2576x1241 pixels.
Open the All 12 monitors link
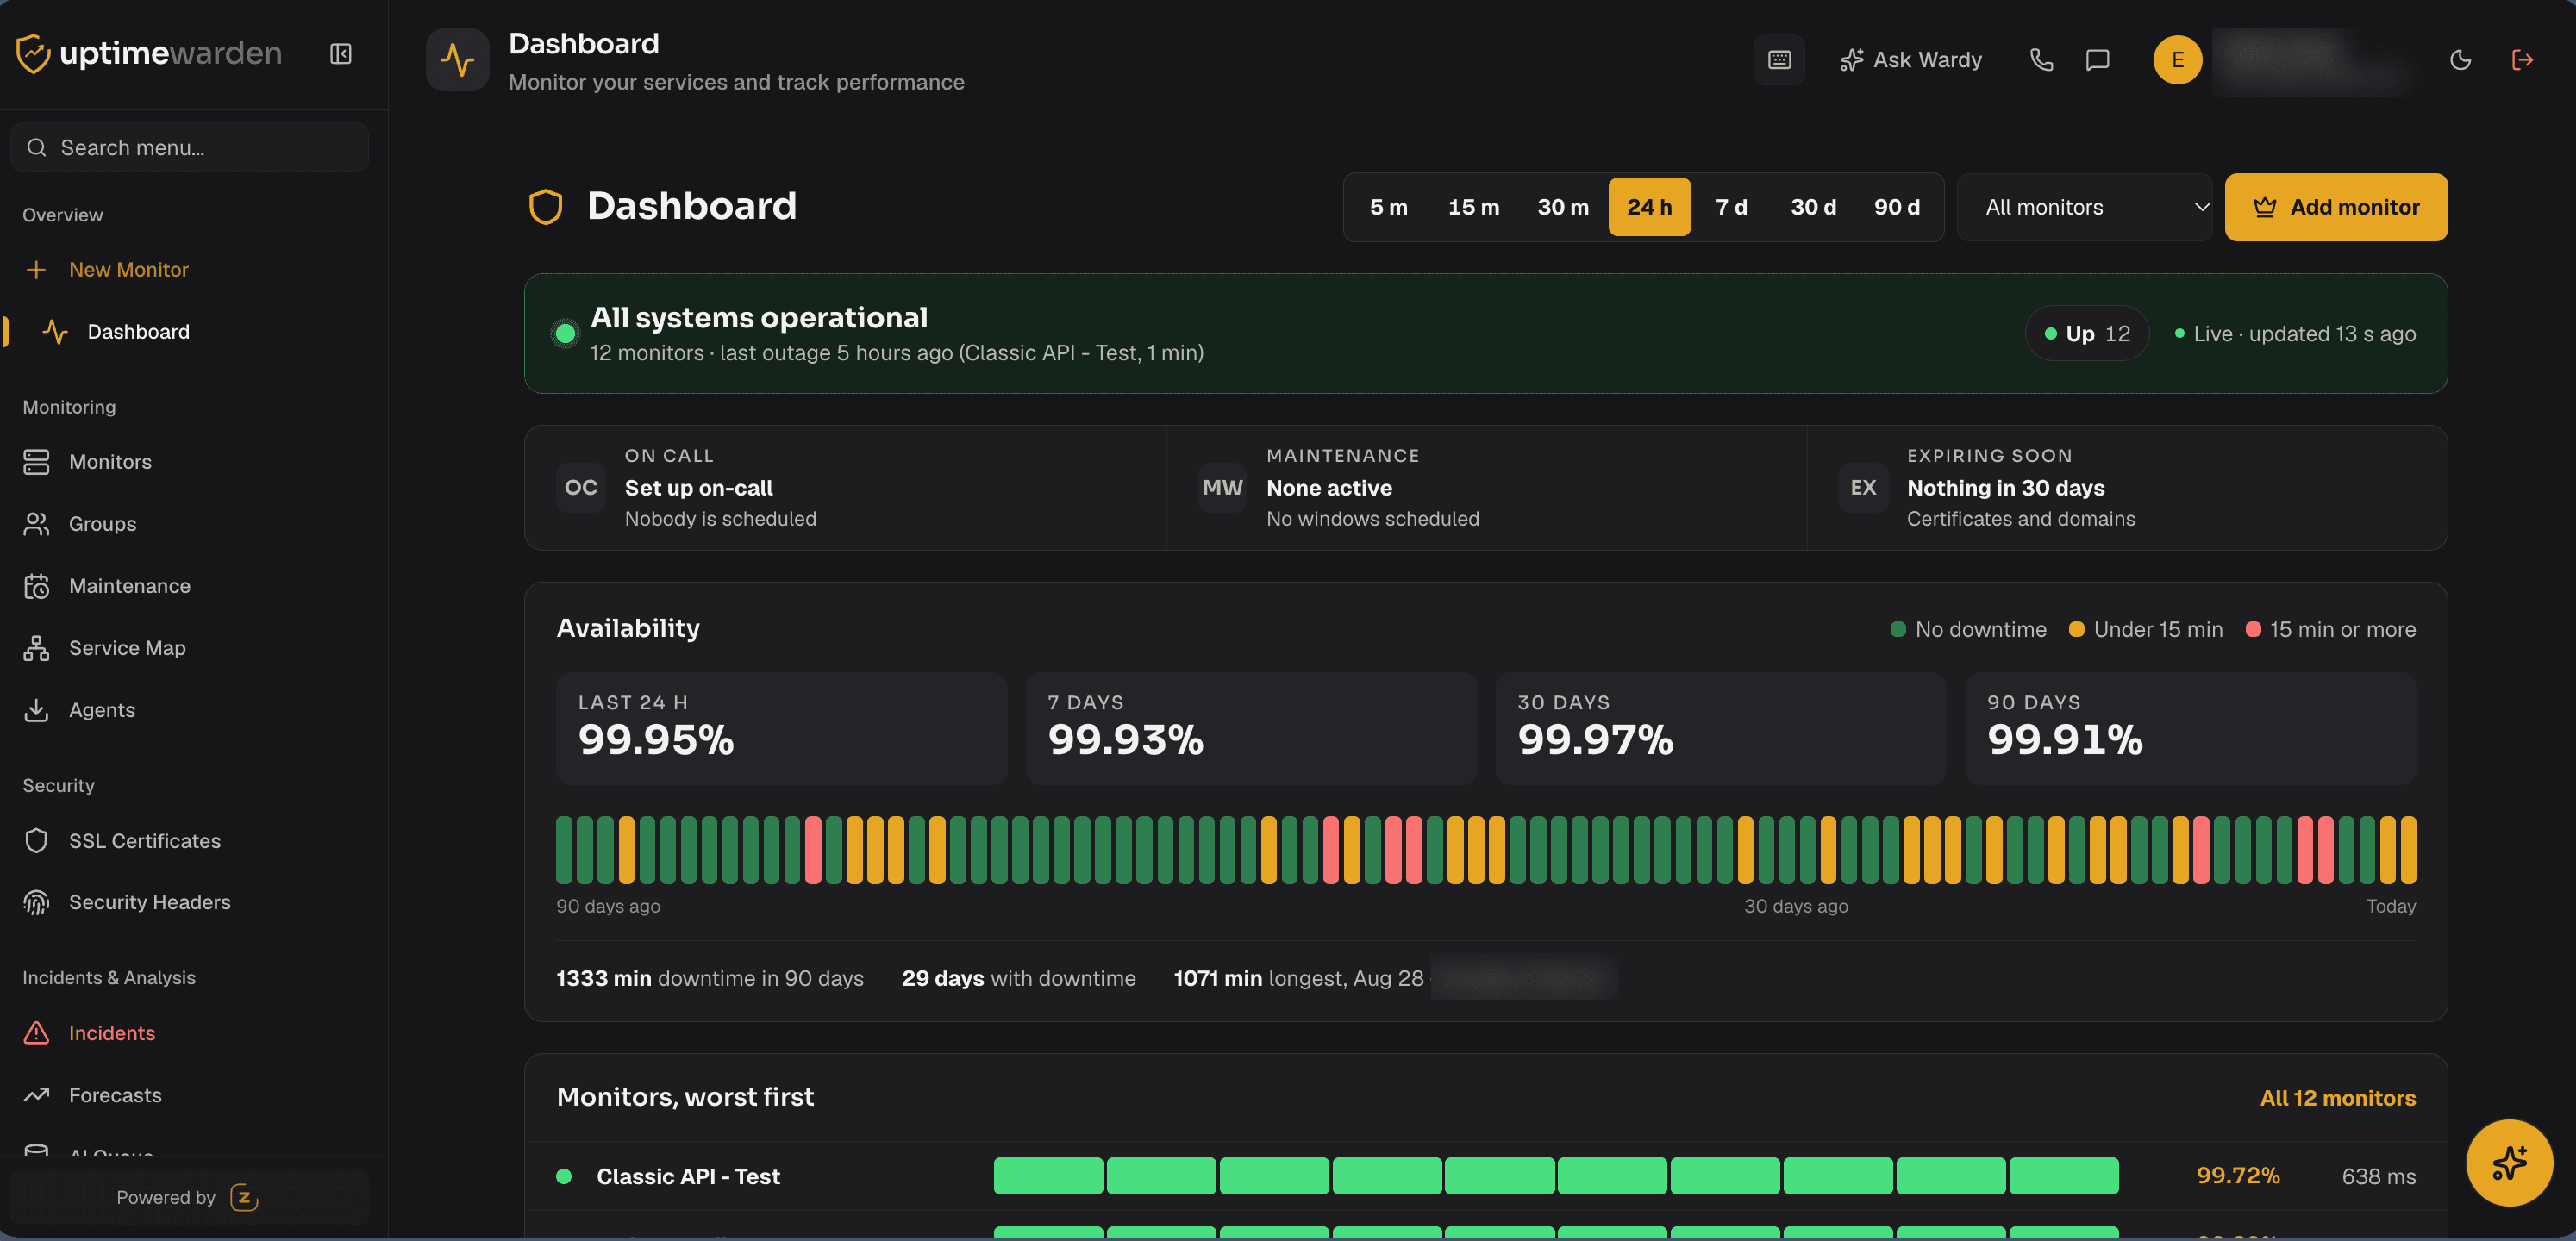(2337, 1097)
